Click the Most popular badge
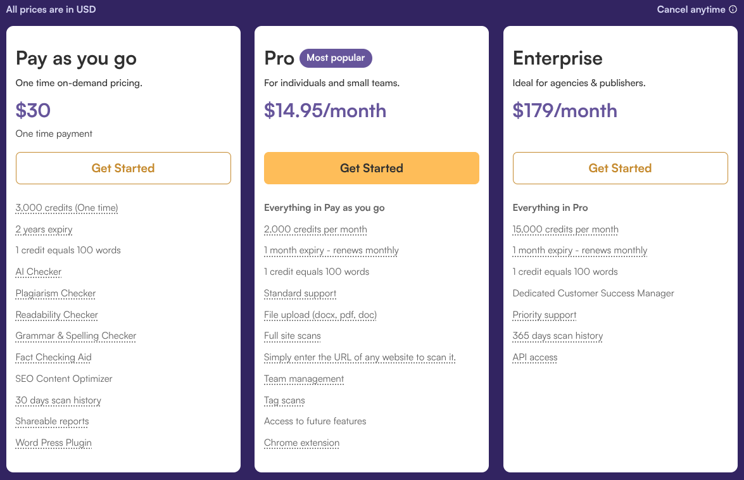Viewport: 744px width, 480px height. click(x=336, y=58)
